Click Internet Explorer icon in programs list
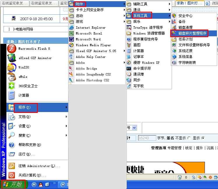 pos(71,28)
